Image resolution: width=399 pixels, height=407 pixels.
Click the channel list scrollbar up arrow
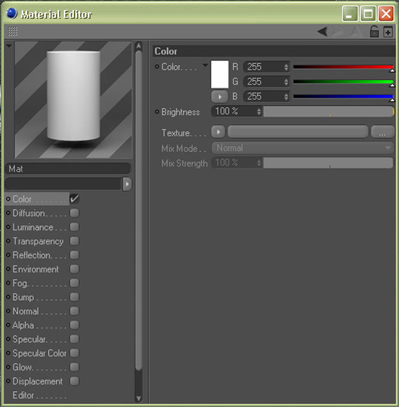click(139, 46)
